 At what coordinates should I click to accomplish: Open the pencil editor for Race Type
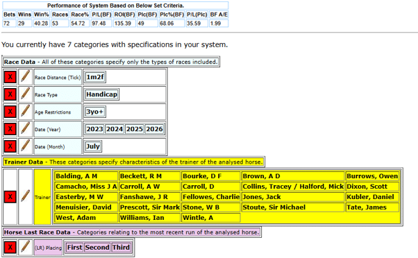[x=25, y=94]
